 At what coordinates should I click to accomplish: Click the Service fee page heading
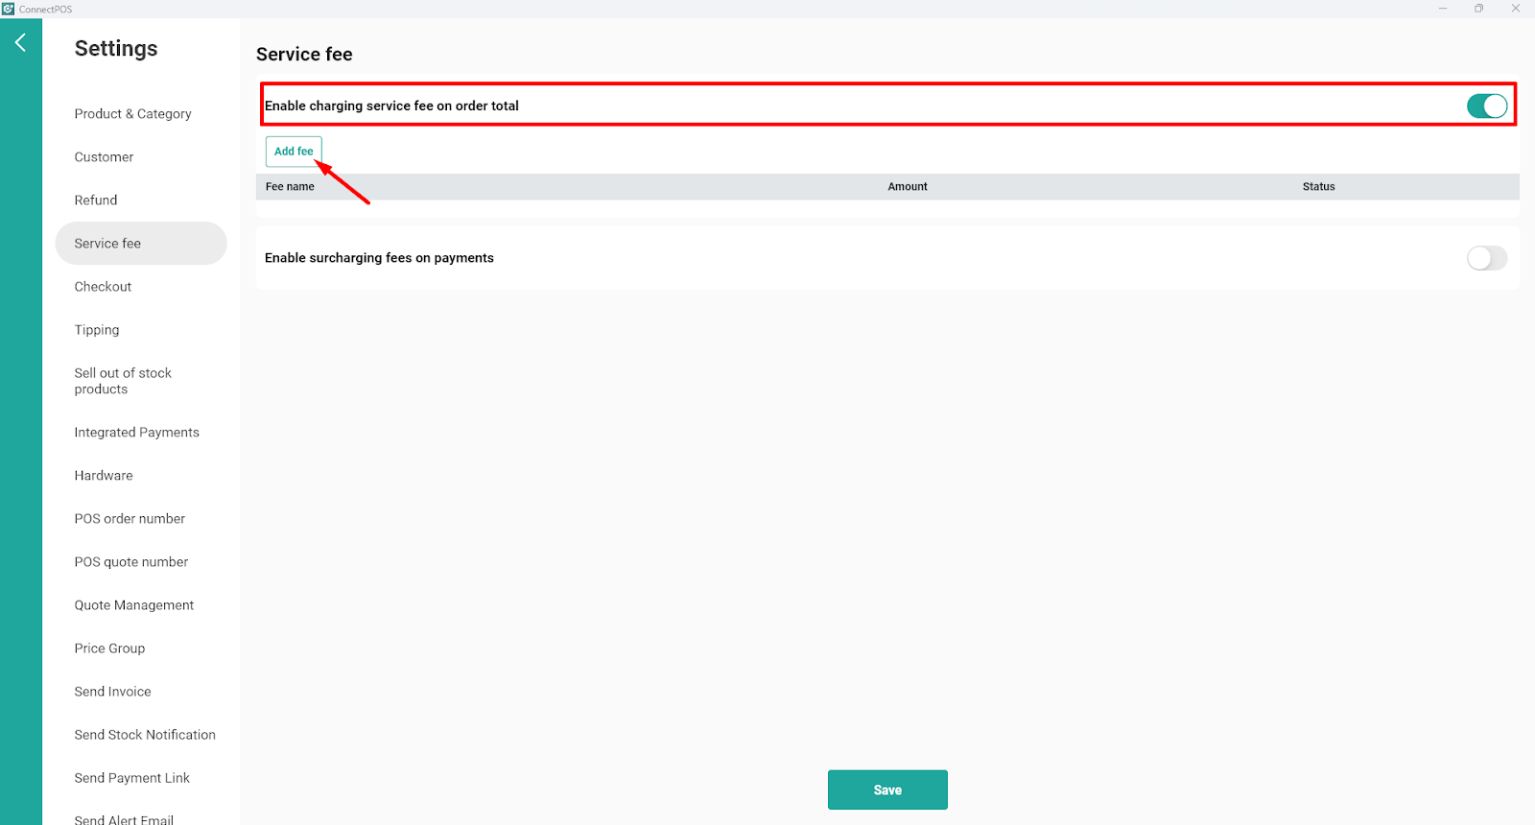(x=304, y=54)
